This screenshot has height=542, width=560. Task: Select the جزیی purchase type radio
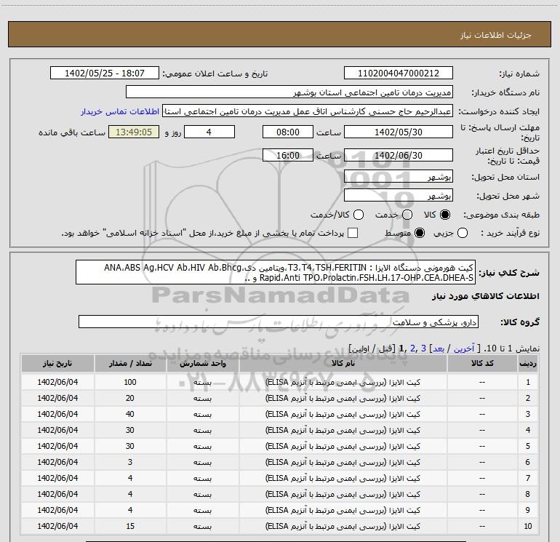(x=463, y=233)
